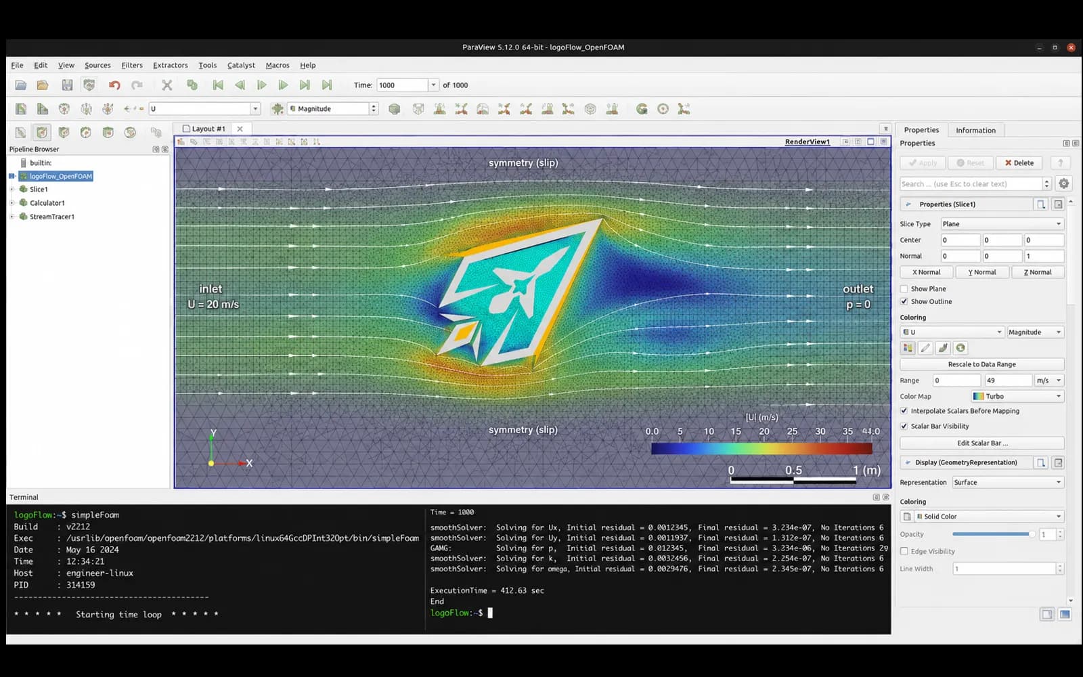The width and height of the screenshot is (1083, 677).
Task: Open the Catalyst menu
Action: click(241, 66)
